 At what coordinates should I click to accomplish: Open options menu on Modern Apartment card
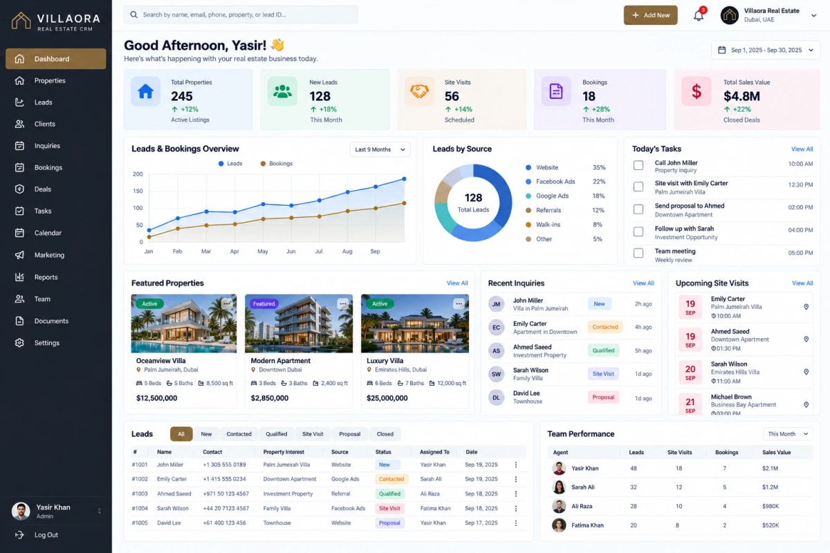point(342,303)
